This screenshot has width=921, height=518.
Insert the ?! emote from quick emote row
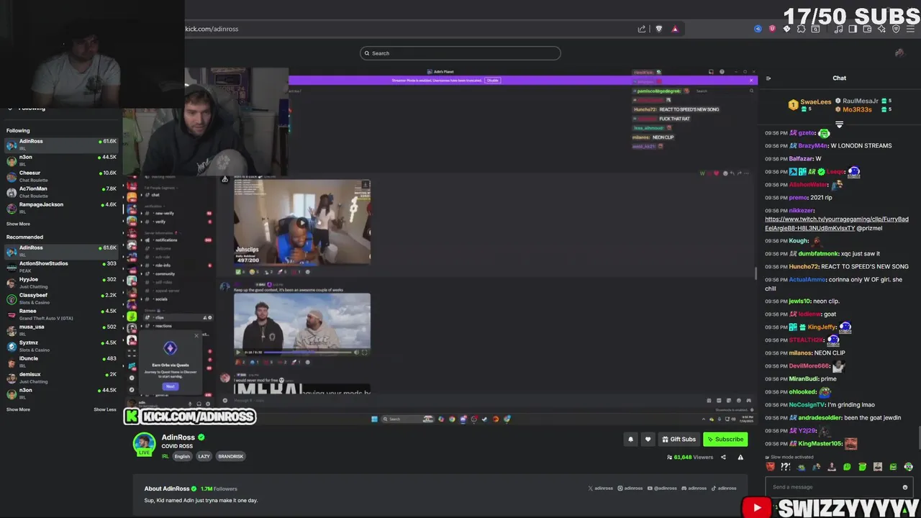pyautogui.click(x=786, y=467)
